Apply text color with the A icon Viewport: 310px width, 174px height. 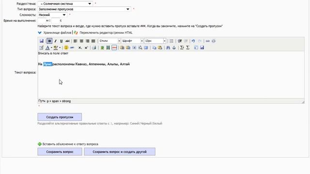click(47, 47)
